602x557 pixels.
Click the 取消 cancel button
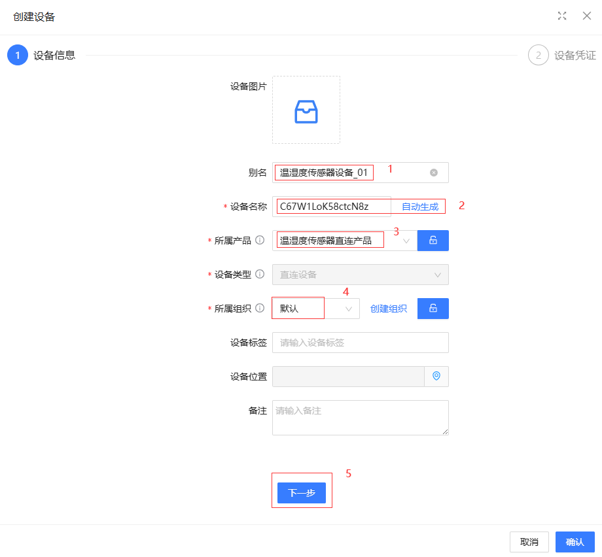coord(529,542)
